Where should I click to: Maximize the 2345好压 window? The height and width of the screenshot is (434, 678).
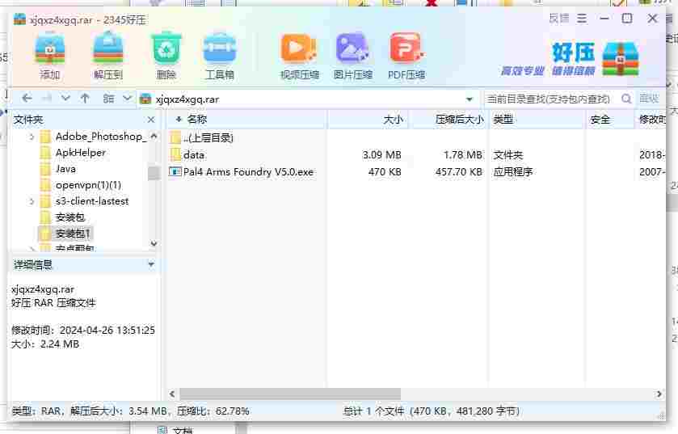pyautogui.click(x=627, y=19)
